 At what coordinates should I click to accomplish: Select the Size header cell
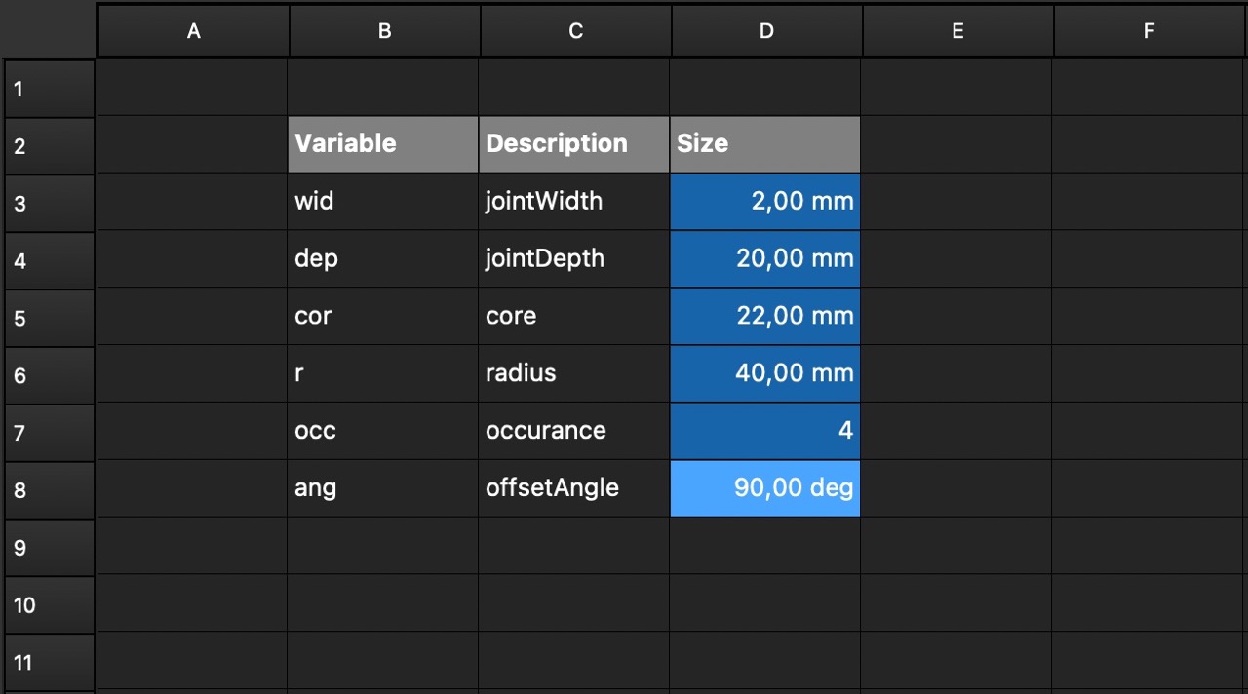point(765,144)
